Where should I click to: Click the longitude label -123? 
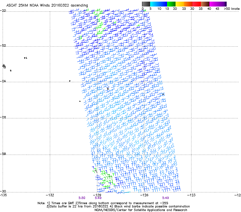191,195
